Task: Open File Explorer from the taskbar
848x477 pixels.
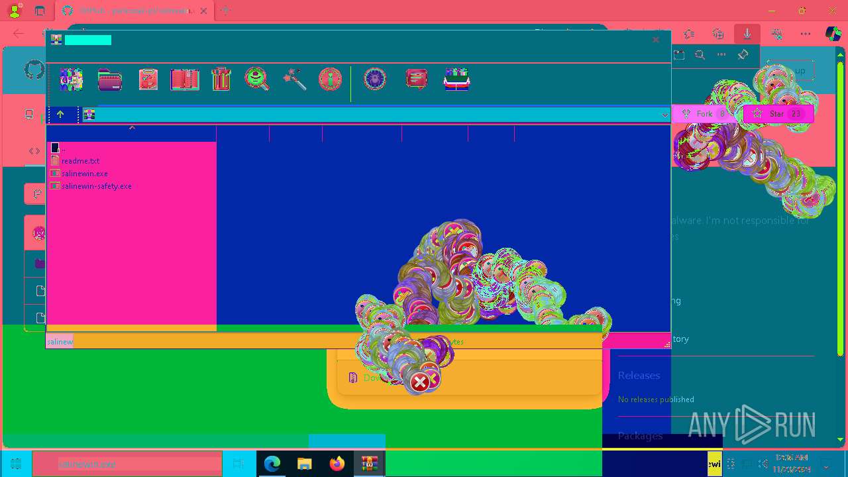Action: (305, 464)
